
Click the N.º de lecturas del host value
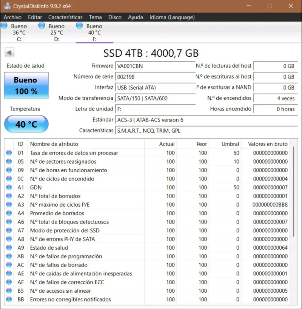pos(276,66)
